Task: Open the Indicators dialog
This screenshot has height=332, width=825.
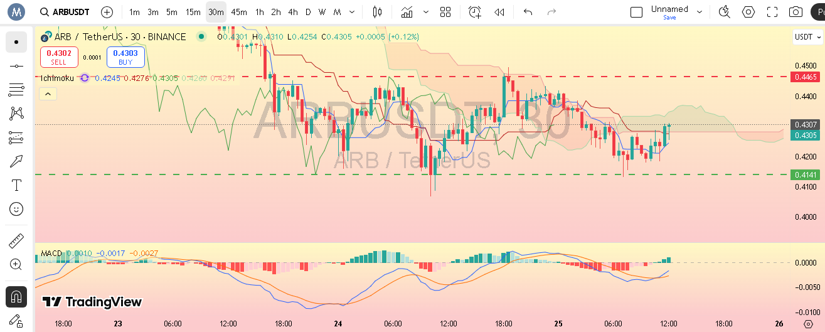Action: [x=407, y=12]
